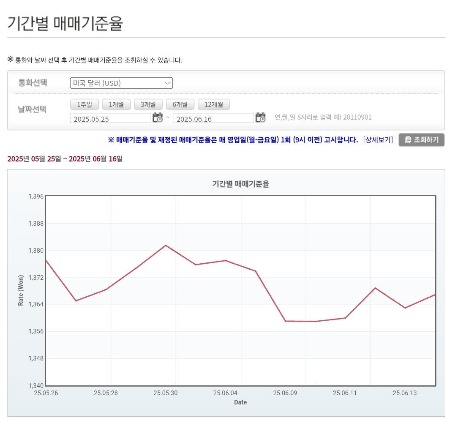This screenshot has height=426, width=455.
Task: Click the page heading 기간별 매매기준율
Action: click(65, 23)
